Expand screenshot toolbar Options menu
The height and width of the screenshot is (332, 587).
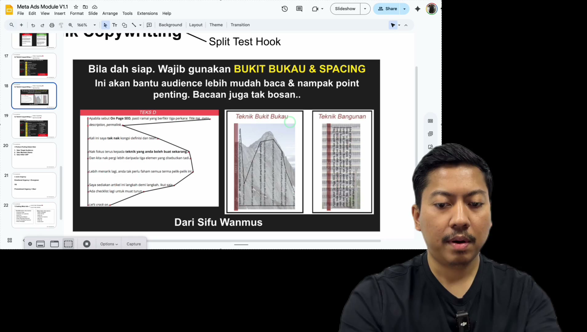pyautogui.click(x=109, y=244)
